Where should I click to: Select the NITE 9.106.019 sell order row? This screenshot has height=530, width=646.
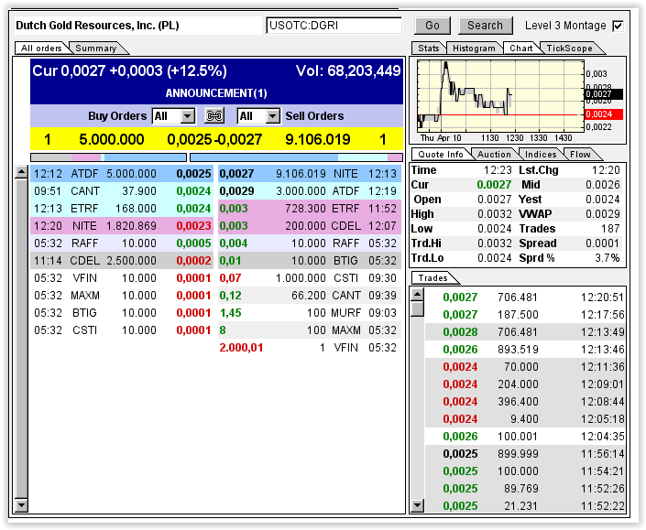310,174
